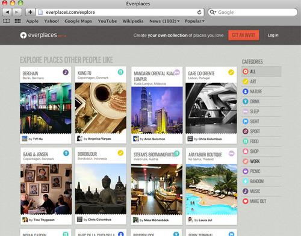Click the All category icon
Viewport: 301px width, 236px height.
point(245,72)
